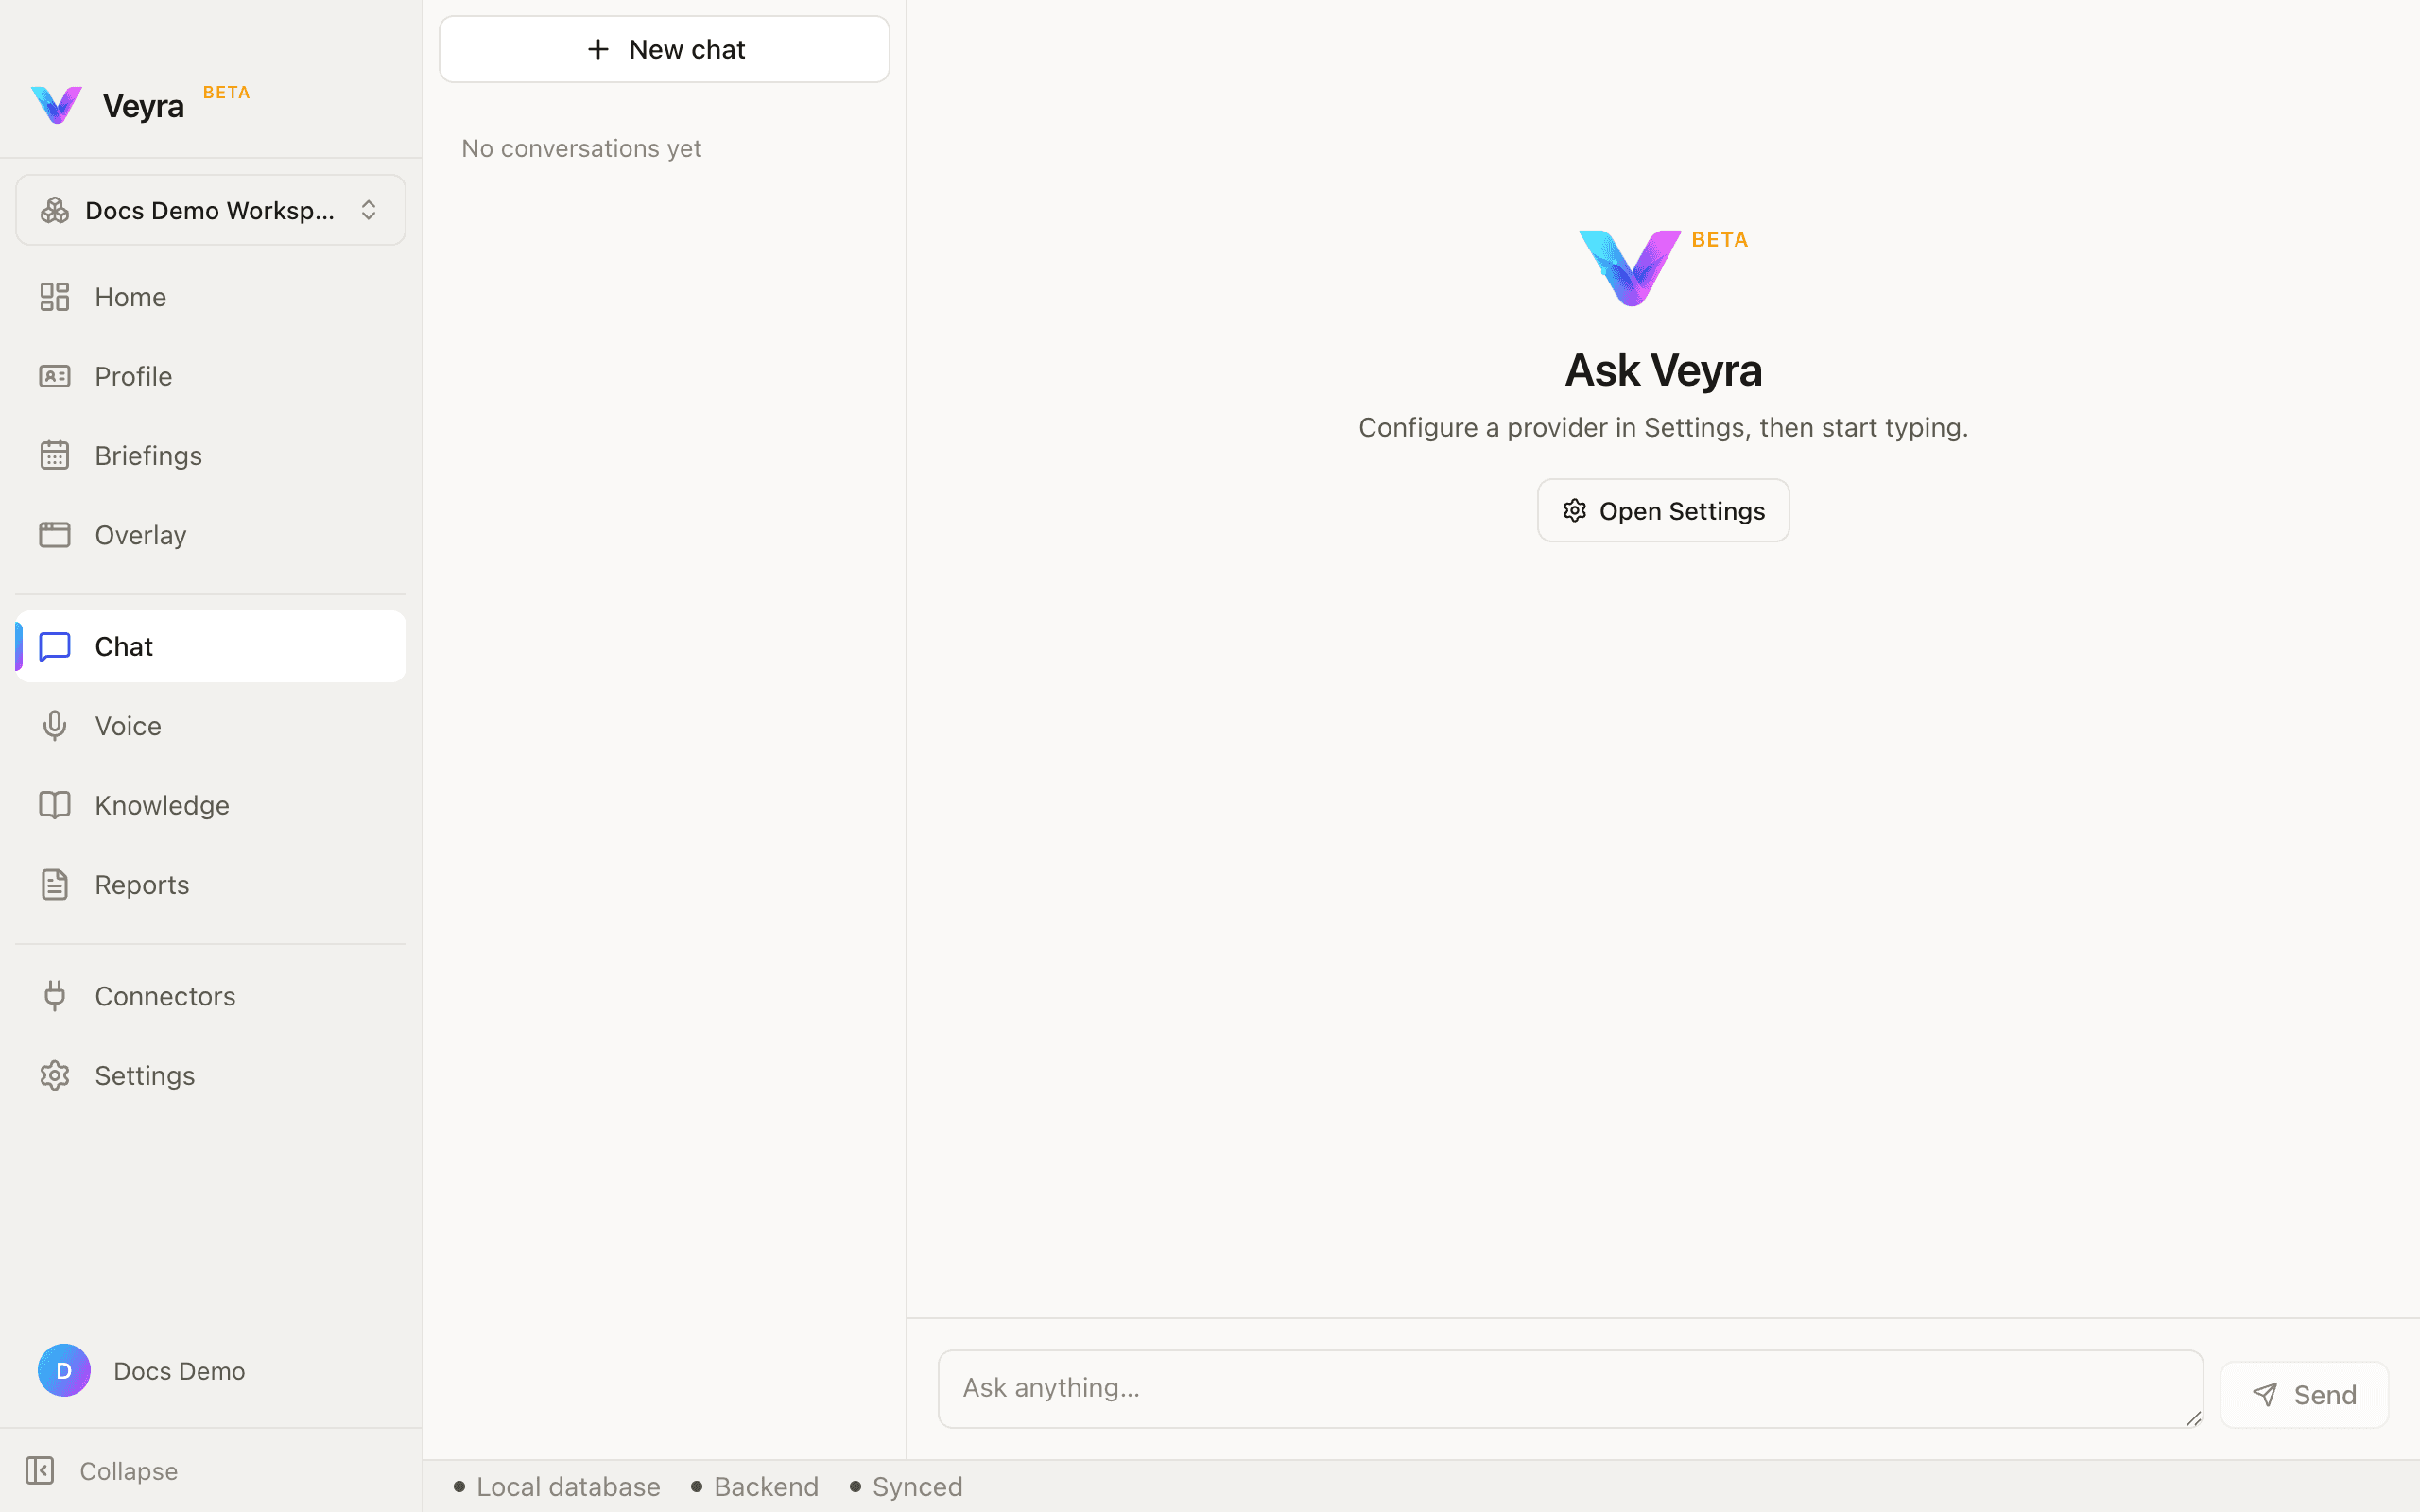Click the large Veyra logo in the empty state
Viewport: 2420px width, 1512px height.
pos(1629,268)
